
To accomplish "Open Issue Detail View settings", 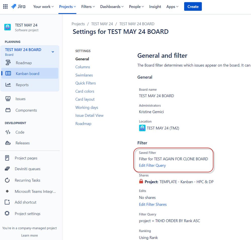I will click(x=89, y=115).
